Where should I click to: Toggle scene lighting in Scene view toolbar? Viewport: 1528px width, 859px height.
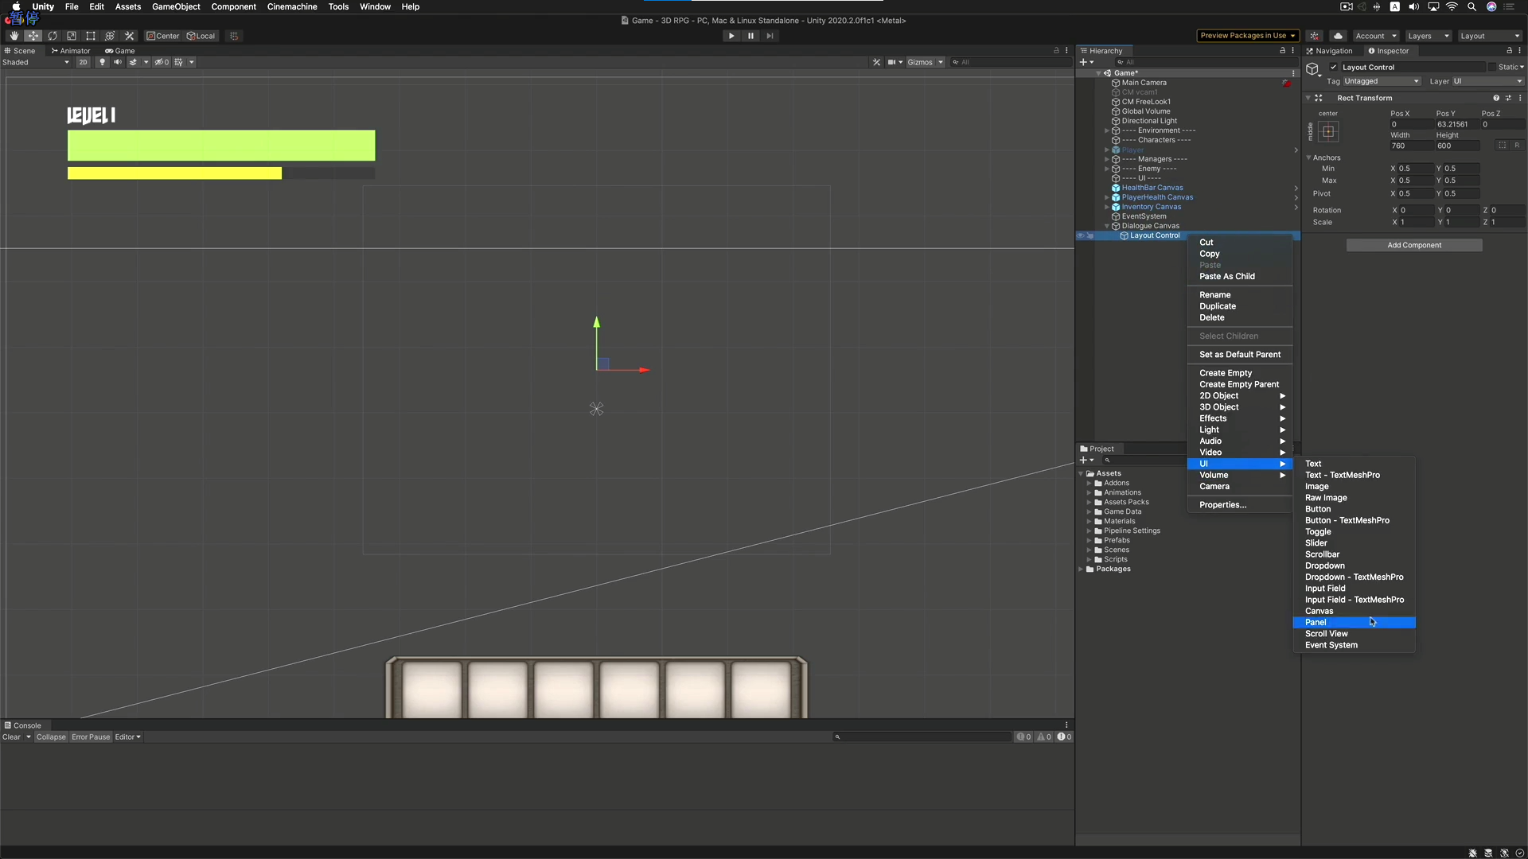pyautogui.click(x=102, y=62)
